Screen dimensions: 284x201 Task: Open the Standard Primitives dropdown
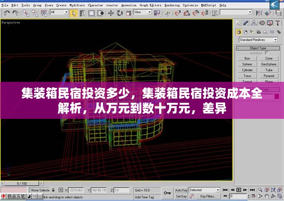pyautogui.click(x=258, y=39)
